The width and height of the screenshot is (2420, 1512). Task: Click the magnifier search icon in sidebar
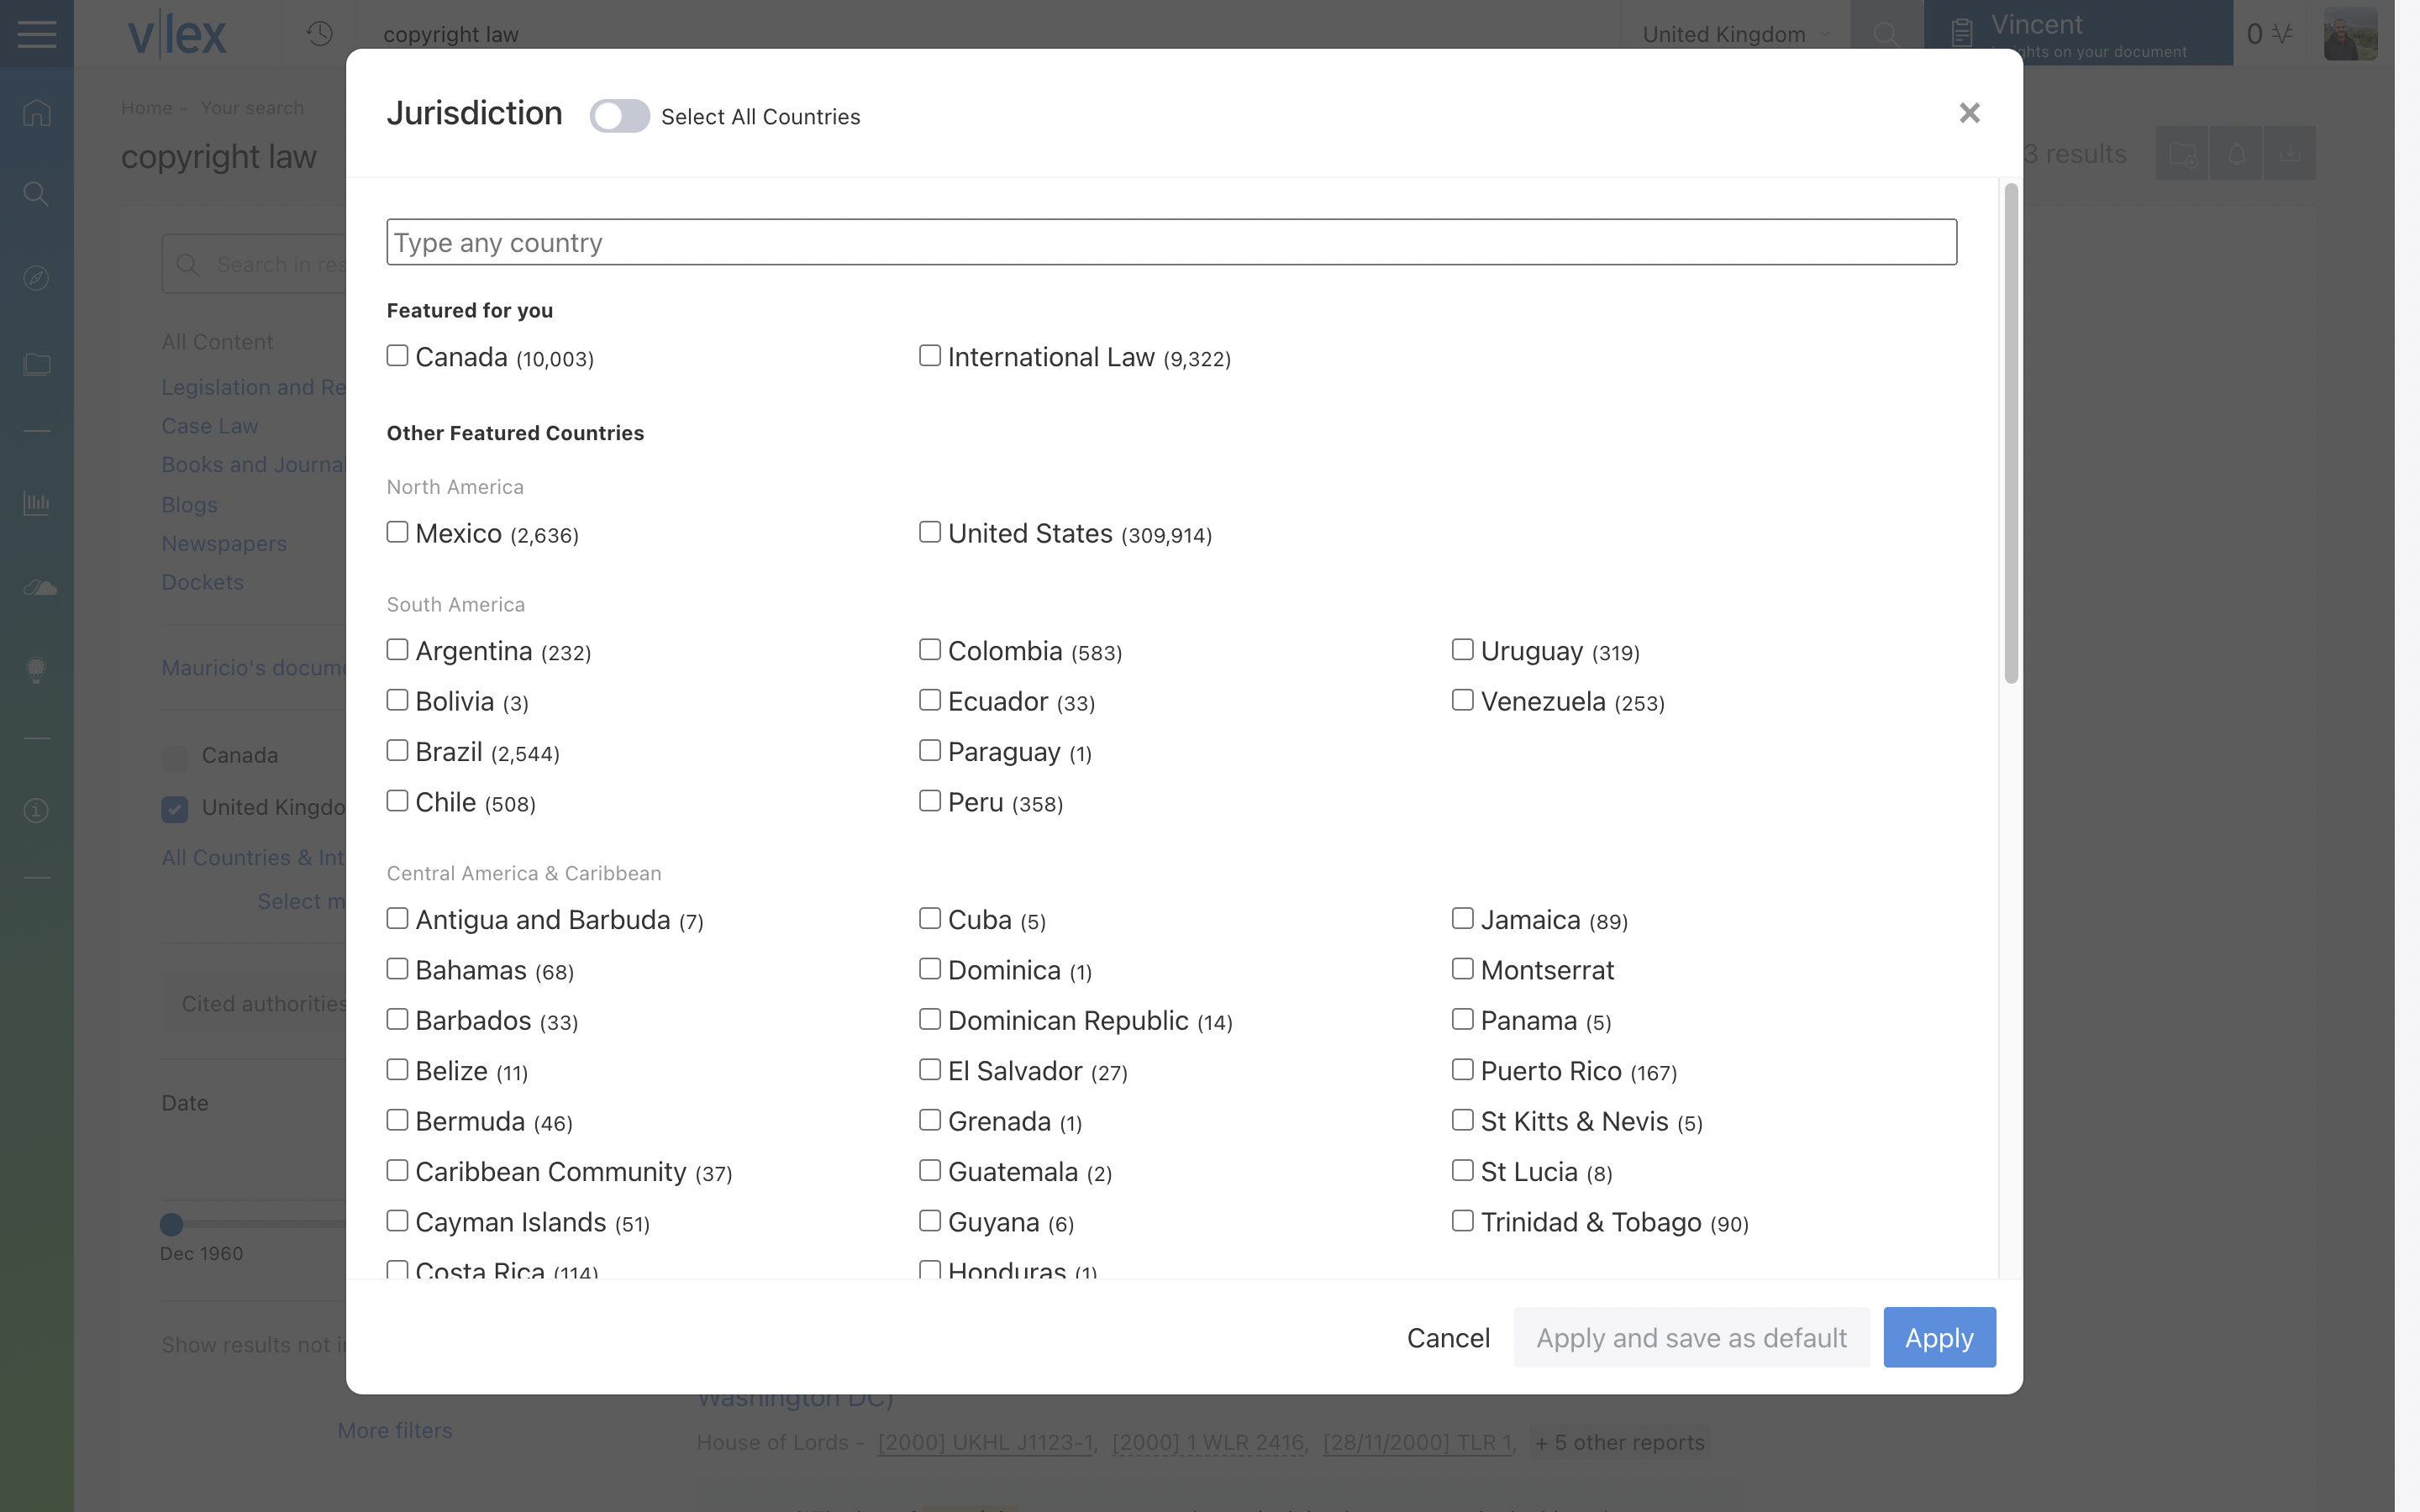[x=37, y=194]
